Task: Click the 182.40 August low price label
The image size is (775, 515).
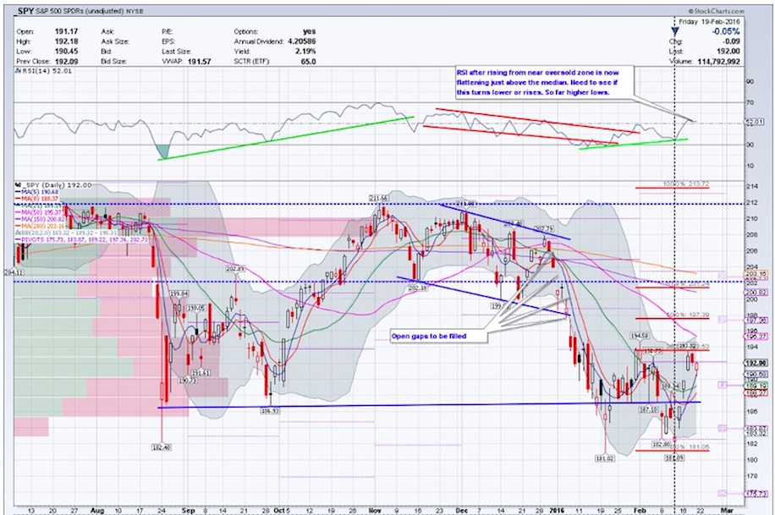Action: 162,447
